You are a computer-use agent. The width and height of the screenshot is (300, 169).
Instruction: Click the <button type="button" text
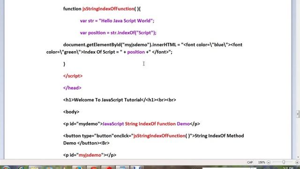coord(89,136)
